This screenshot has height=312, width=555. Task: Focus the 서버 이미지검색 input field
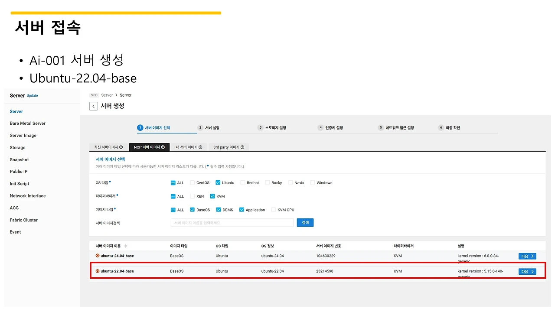[232, 222]
